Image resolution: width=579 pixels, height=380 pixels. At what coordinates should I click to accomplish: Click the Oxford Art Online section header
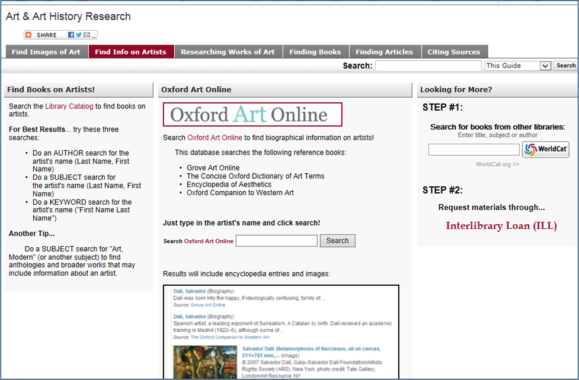(x=196, y=89)
